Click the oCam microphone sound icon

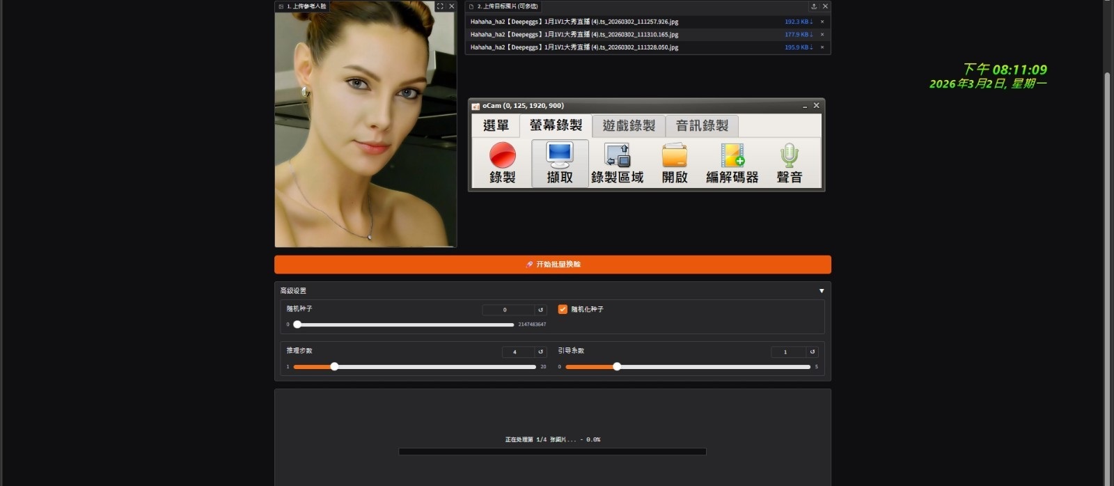(789, 155)
